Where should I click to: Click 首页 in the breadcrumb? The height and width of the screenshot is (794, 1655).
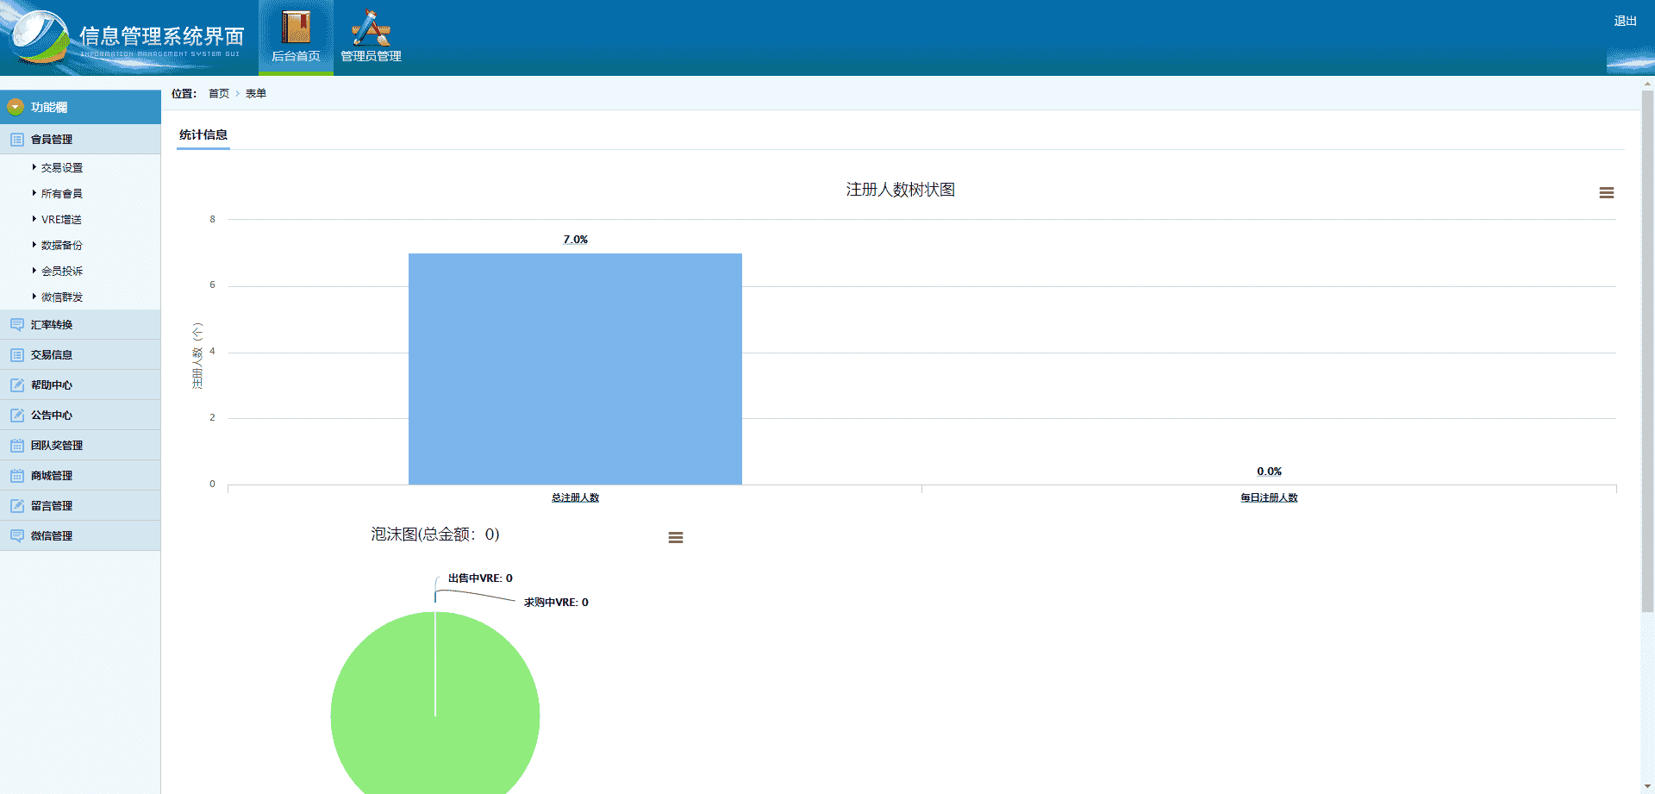(219, 94)
